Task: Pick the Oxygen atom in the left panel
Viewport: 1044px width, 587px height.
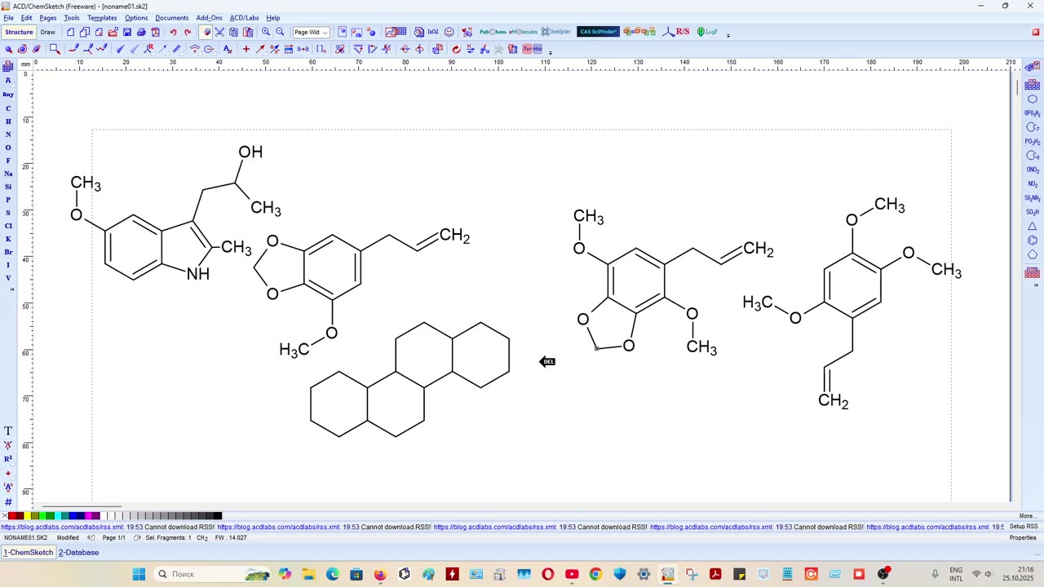Action: pyautogui.click(x=8, y=148)
